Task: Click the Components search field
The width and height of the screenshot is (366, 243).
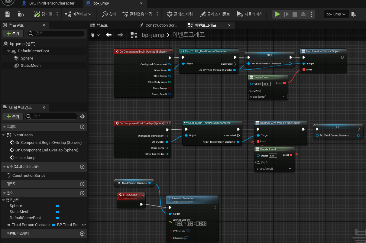Action: point(56,34)
